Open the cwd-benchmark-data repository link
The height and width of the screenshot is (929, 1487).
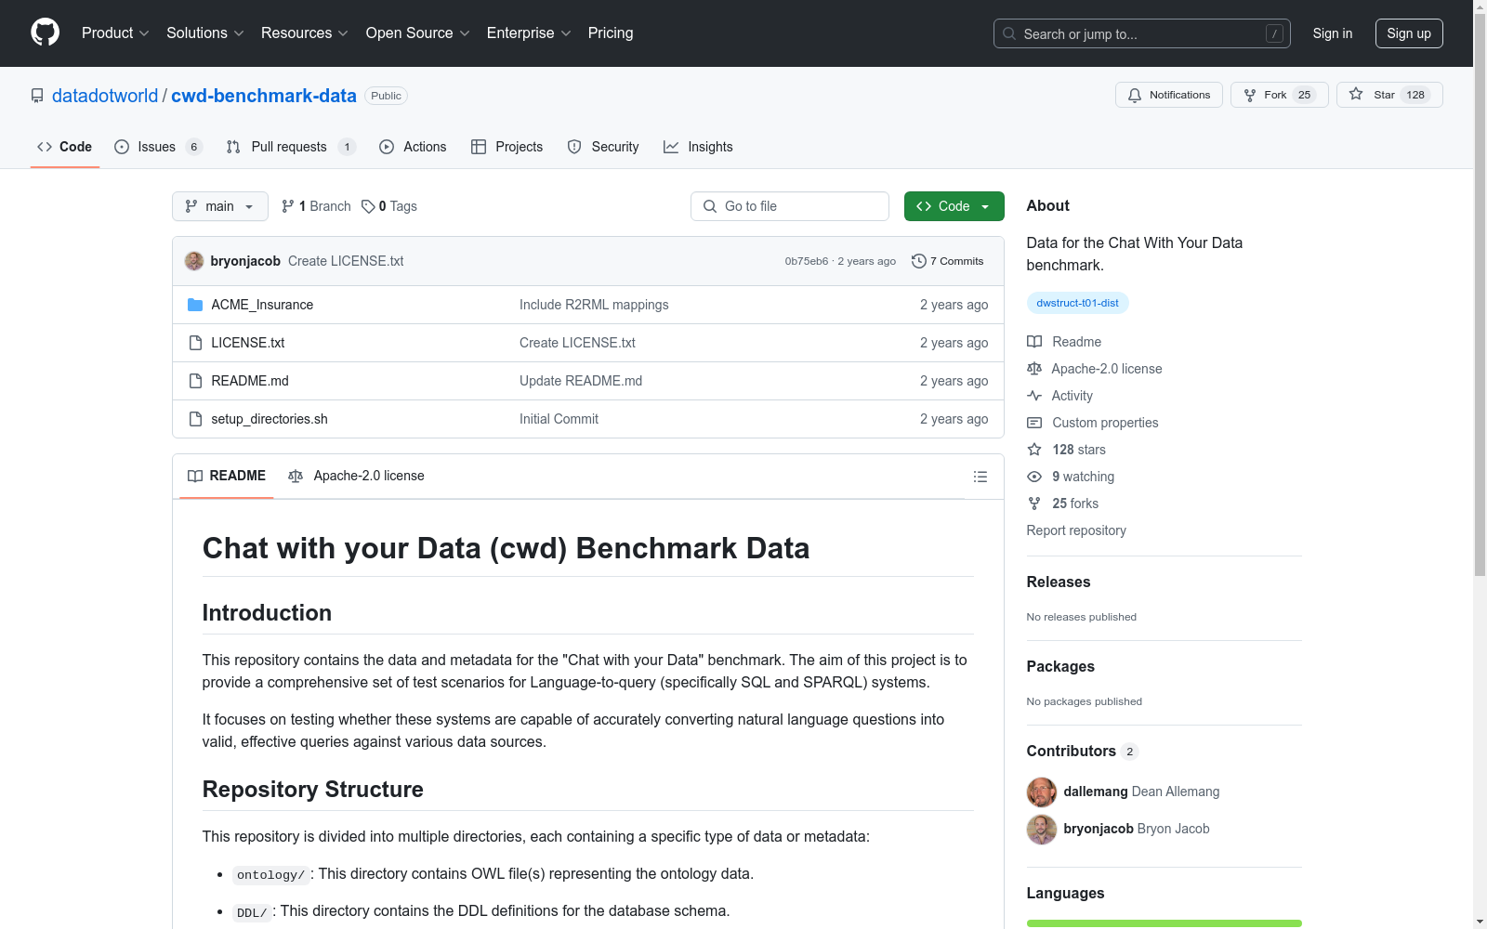coord(264,96)
